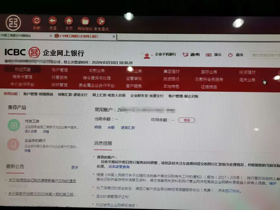Image resolution: width=280 pixels, height=210 pixels.
Task: Close the 中国工商银行企业网上银行 tab
Action: click(x=114, y=37)
